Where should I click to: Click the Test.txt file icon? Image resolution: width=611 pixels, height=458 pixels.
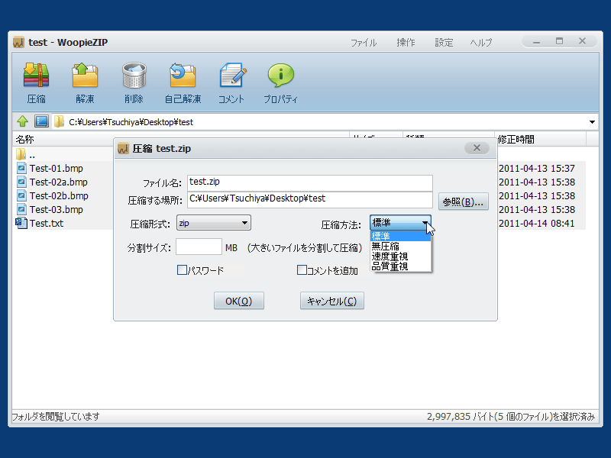(x=21, y=223)
